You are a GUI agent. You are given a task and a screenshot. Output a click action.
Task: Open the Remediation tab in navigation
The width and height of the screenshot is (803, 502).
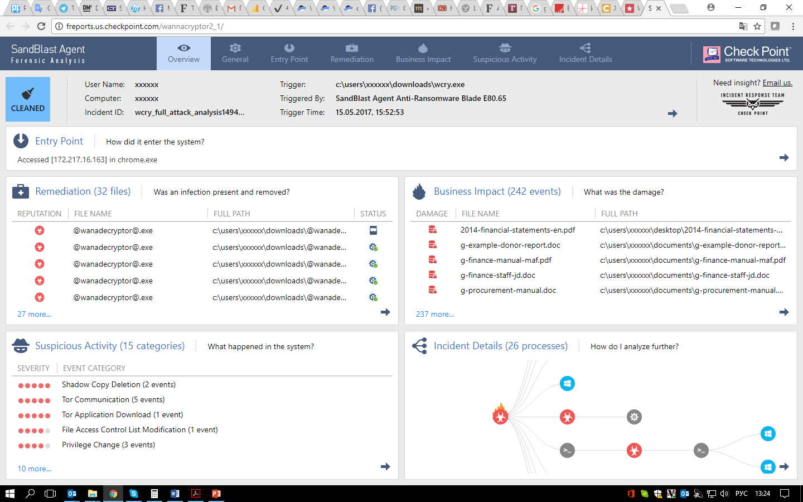[352, 54]
